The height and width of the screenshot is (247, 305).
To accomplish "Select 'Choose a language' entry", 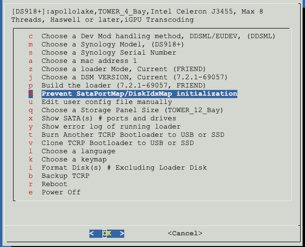I will point(78,151).
